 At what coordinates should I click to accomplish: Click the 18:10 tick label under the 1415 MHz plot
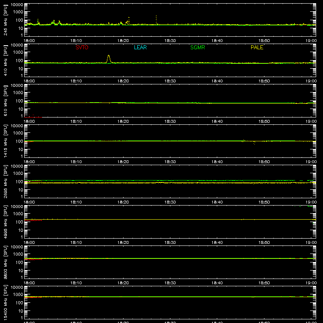coord(76,162)
